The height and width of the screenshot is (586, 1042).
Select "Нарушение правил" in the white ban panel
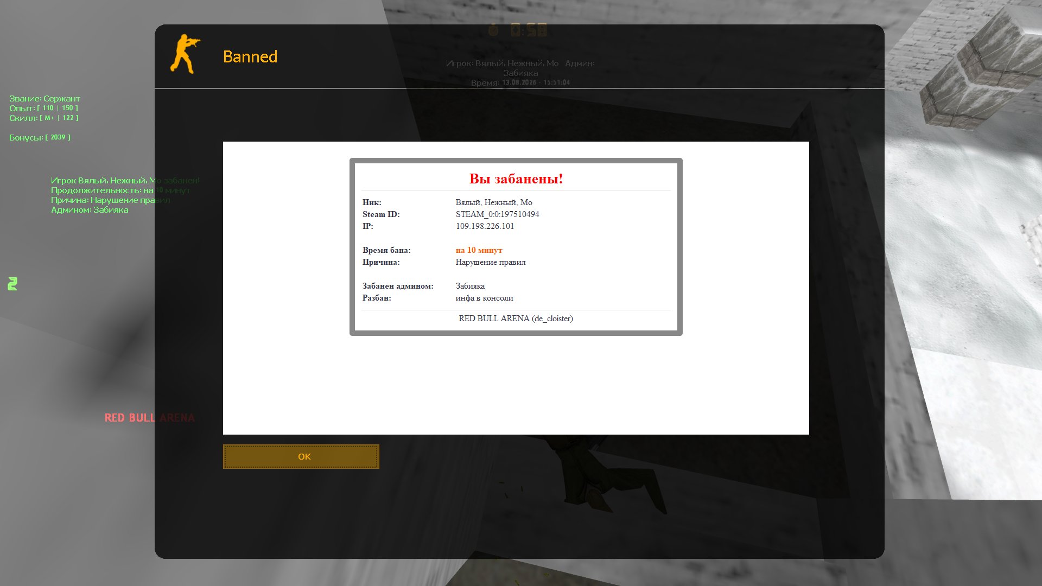(x=491, y=262)
